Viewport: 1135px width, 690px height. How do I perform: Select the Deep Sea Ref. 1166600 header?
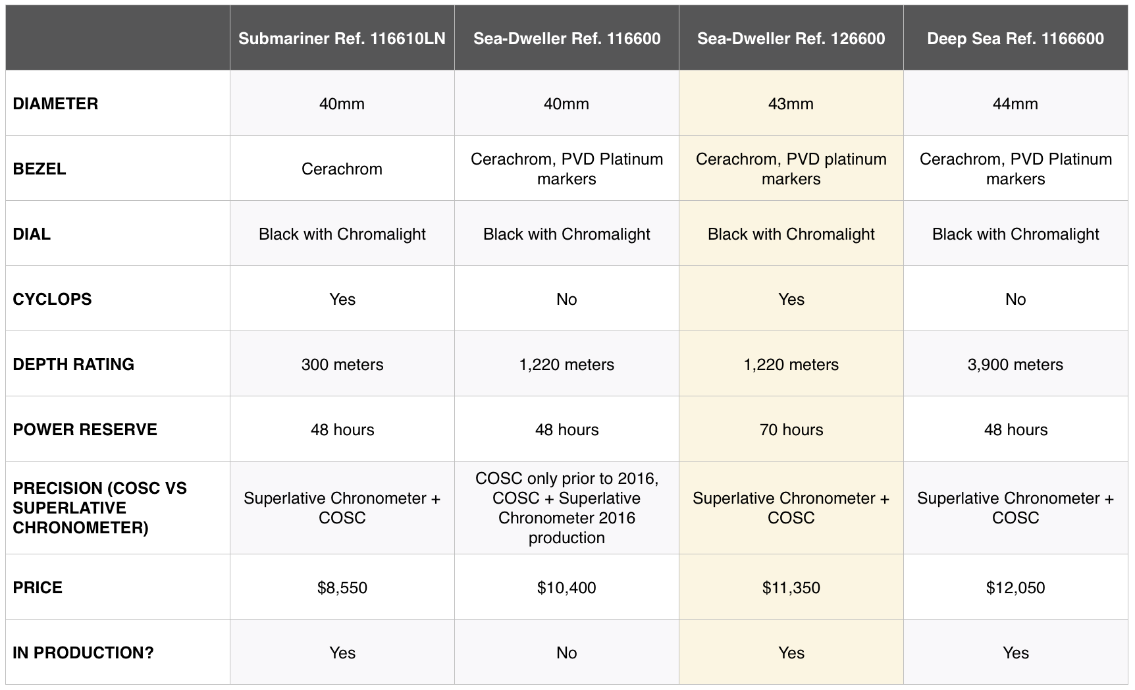click(x=1015, y=39)
